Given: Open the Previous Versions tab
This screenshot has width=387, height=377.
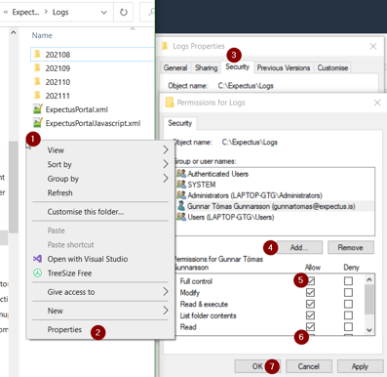Looking at the screenshot, I should (x=284, y=67).
